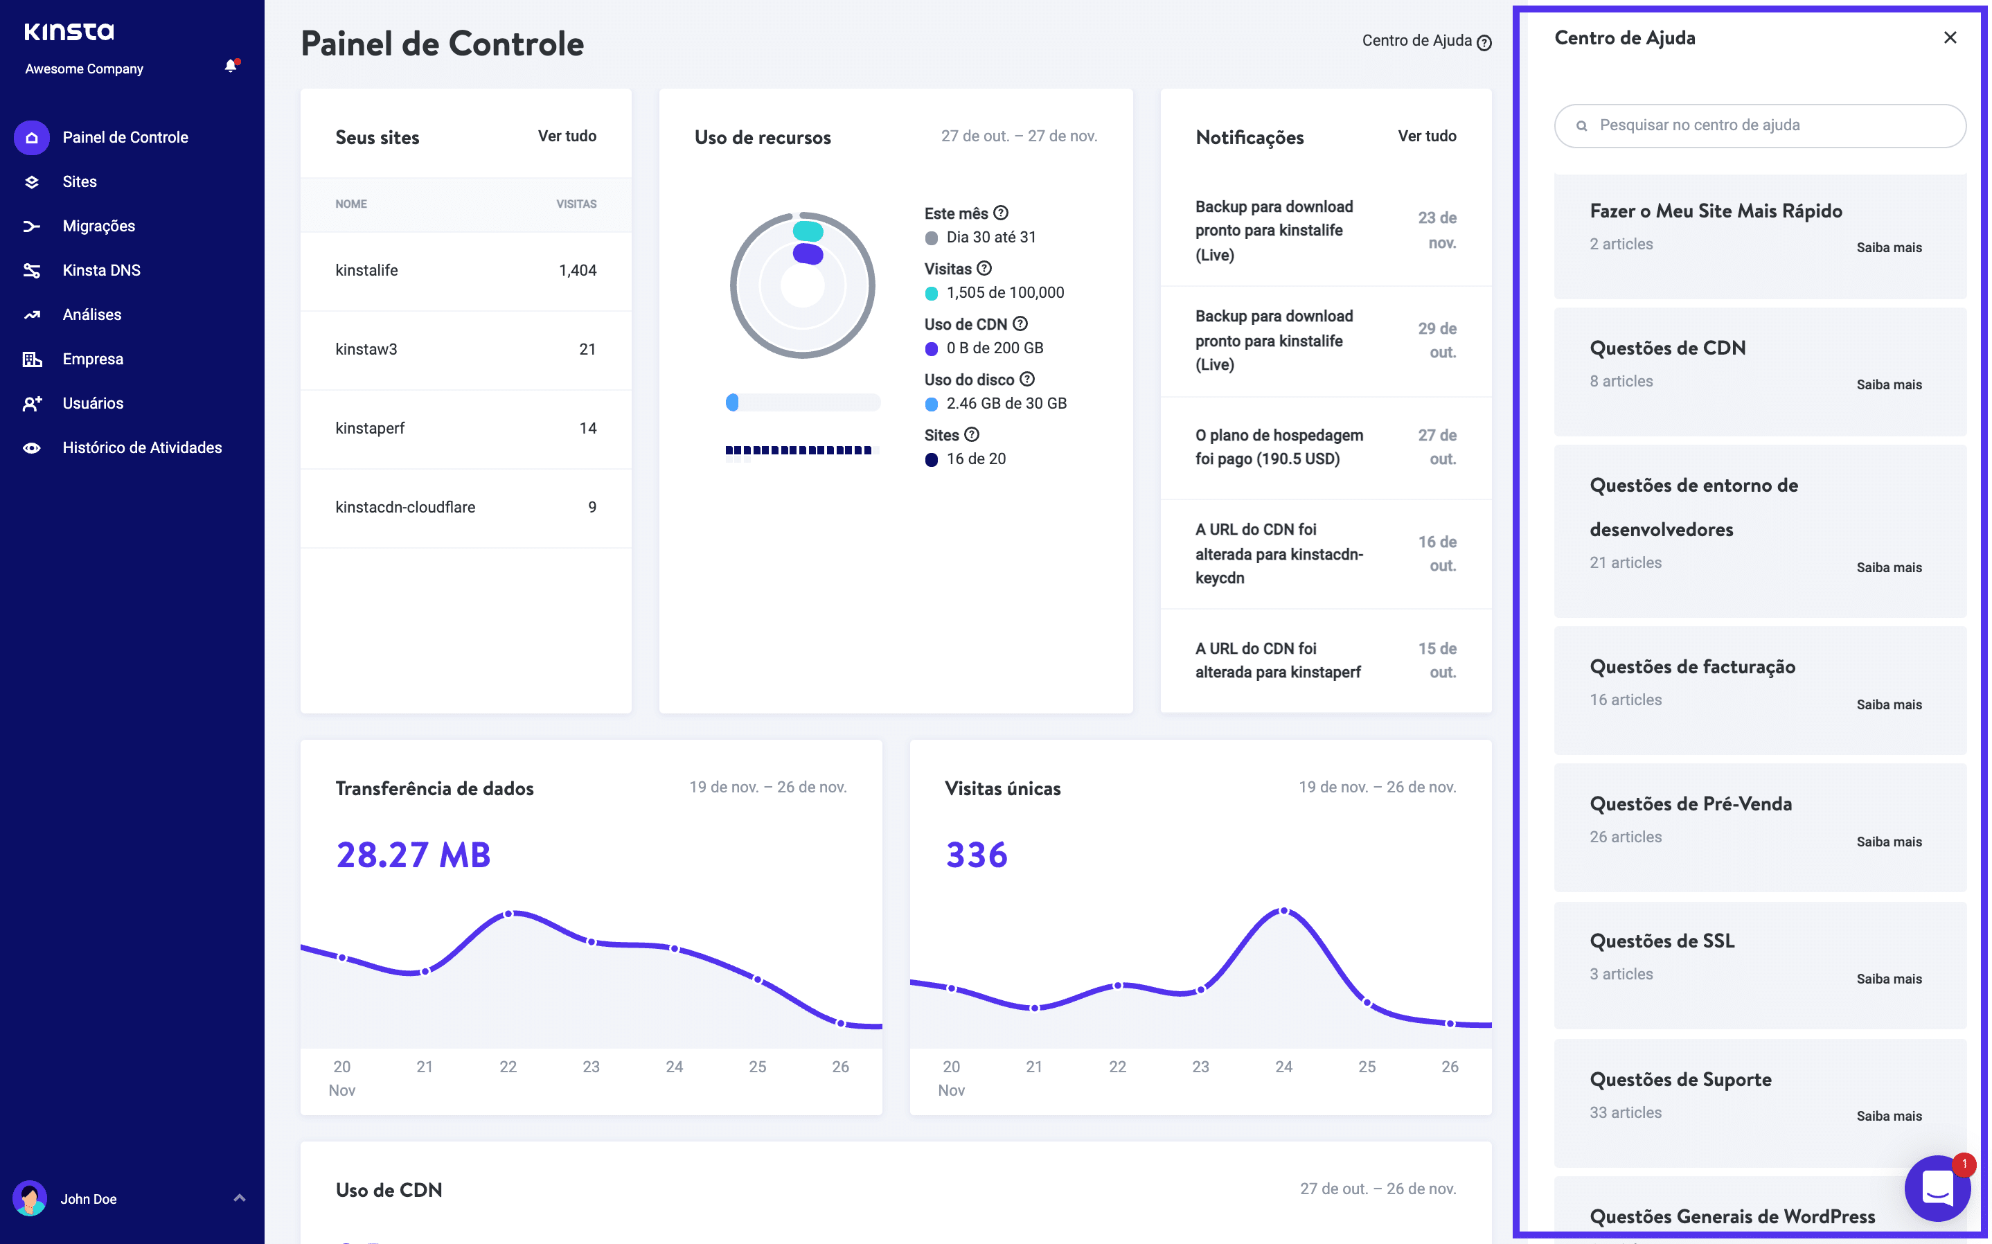Click the Empresa building icon
Viewport: 1992px width, 1244px height.
click(31, 359)
